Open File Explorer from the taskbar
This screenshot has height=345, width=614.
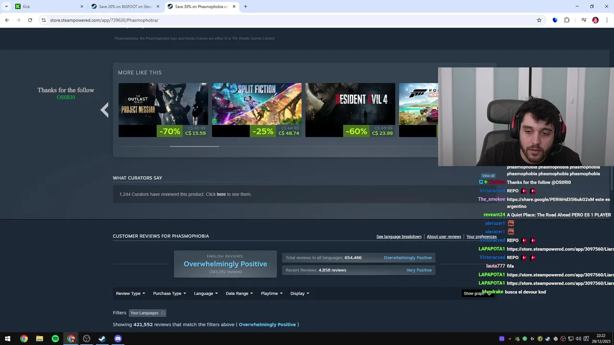point(39,339)
